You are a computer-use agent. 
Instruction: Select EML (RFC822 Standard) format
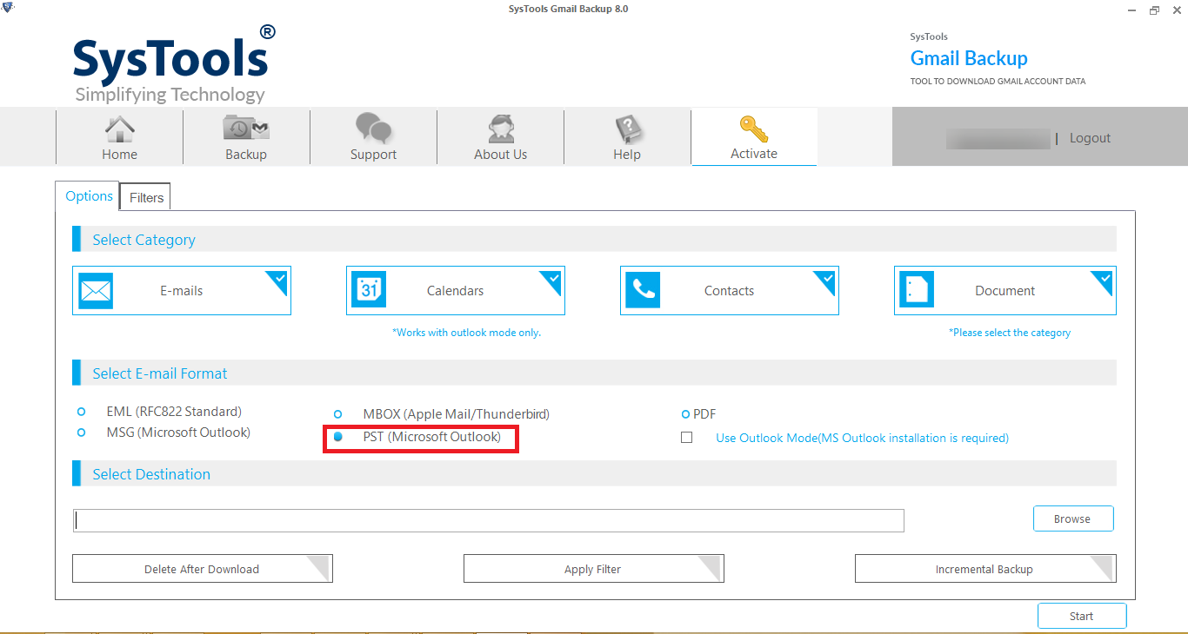click(x=82, y=412)
